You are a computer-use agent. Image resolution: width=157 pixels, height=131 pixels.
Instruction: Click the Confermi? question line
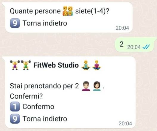(x=26, y=96)
